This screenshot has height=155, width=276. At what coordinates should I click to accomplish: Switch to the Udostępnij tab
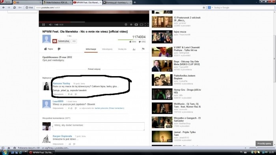pos(107,49)
